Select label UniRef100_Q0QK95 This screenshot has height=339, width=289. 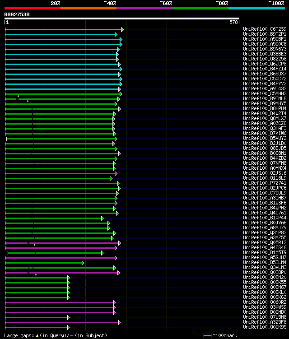click(265, 327)
